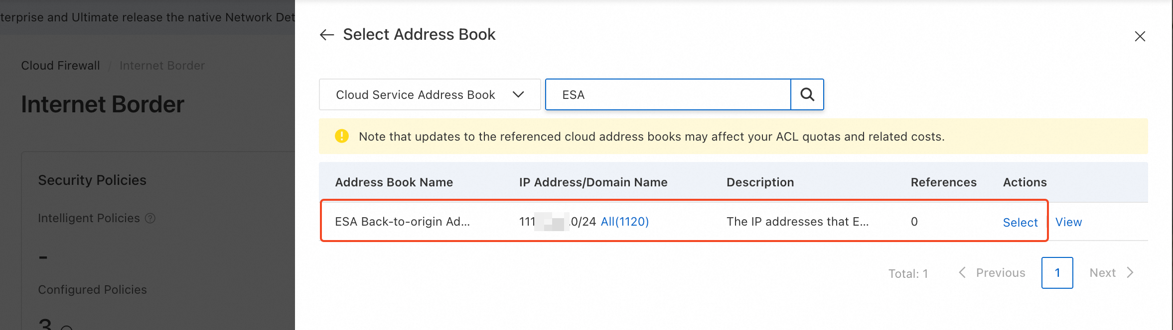This screenshot has height=330, width=1173.
Task: Click the Security Policies heading
Action: point(92,180)
